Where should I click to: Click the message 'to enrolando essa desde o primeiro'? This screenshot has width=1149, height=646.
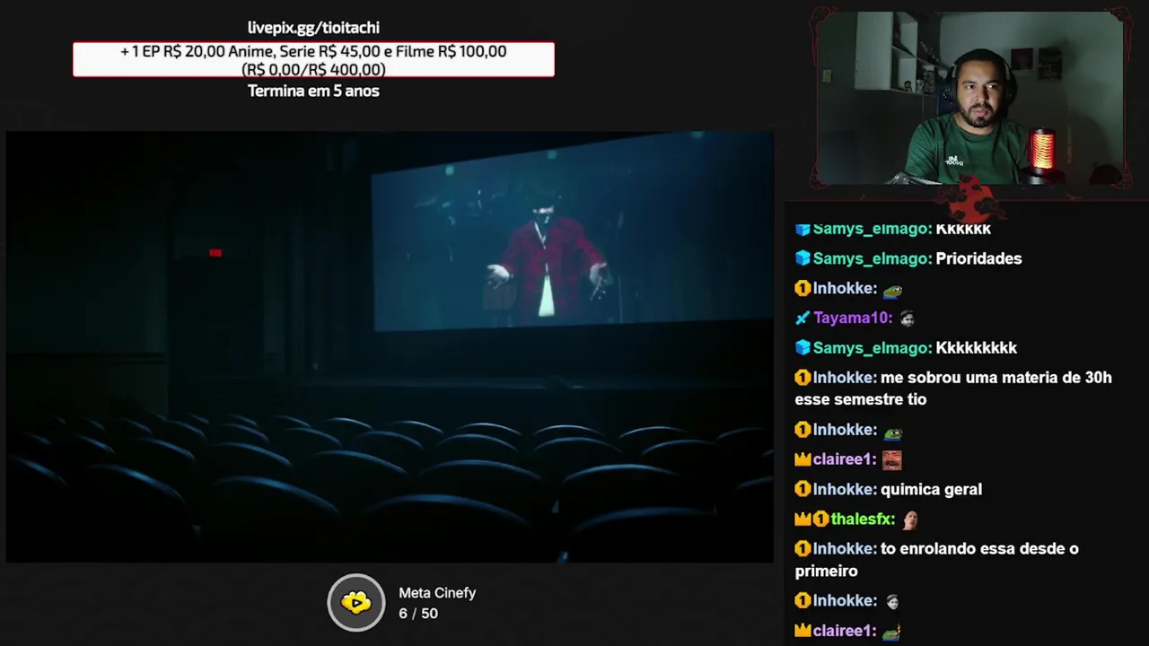[936, 560]
